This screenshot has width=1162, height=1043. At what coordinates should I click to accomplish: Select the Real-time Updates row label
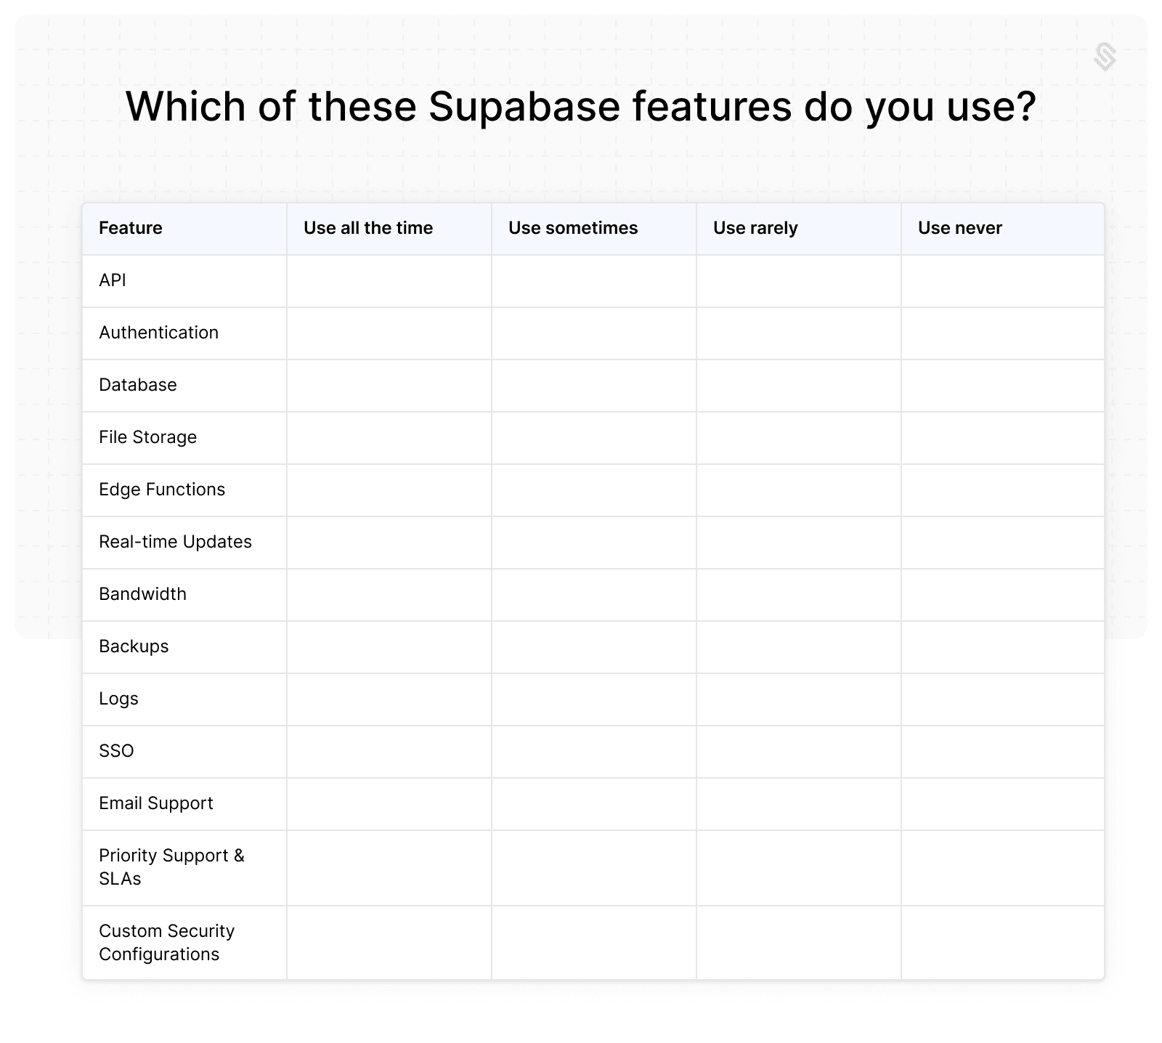click(x=175, y=542)
